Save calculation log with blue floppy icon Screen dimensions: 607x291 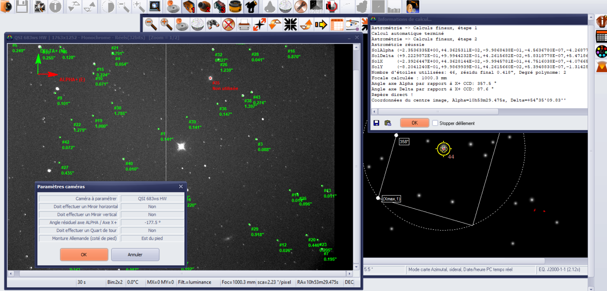376,123
